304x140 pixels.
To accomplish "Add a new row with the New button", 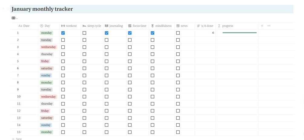I will [17, 139].
